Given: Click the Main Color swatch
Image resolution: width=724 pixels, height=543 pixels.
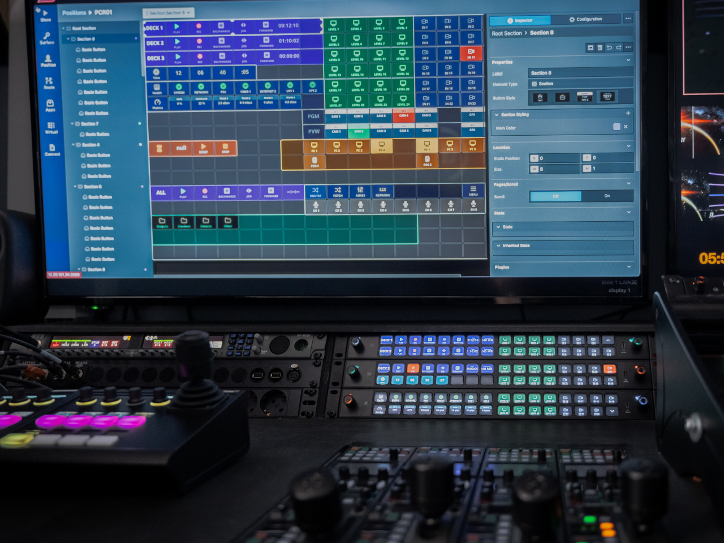Looking at the screenshot, I should tap(617, 127).
